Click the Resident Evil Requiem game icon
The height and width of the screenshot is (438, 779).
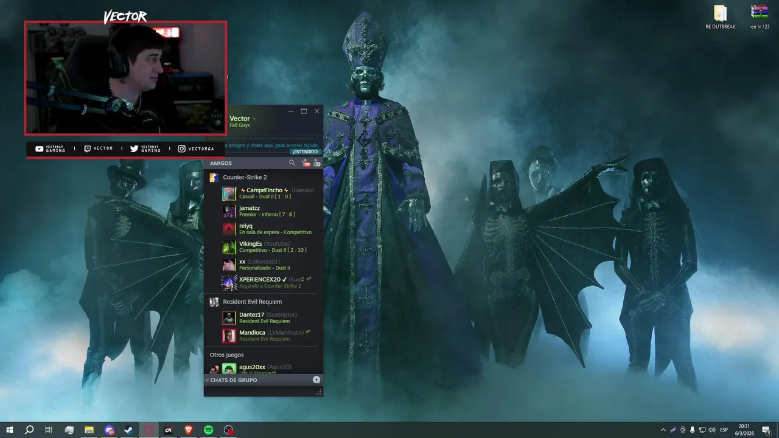[x=214, y=302]
